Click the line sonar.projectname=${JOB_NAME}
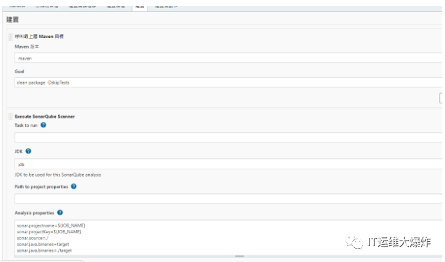 51,226
